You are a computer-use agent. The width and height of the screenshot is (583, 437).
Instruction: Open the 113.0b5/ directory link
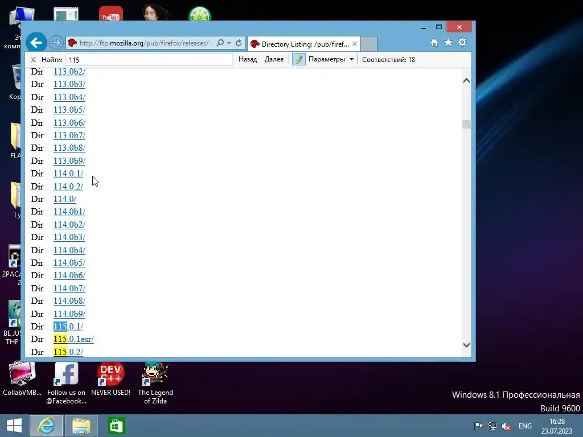point(69,110)
